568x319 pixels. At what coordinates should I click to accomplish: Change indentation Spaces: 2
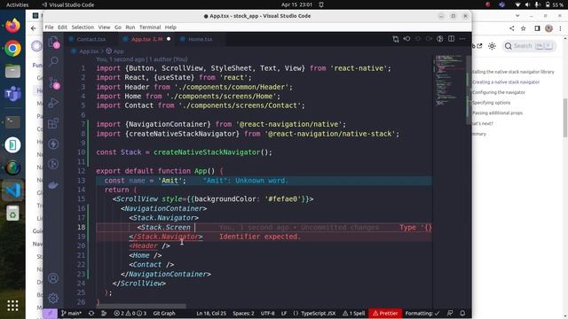(x=243, y=313)
